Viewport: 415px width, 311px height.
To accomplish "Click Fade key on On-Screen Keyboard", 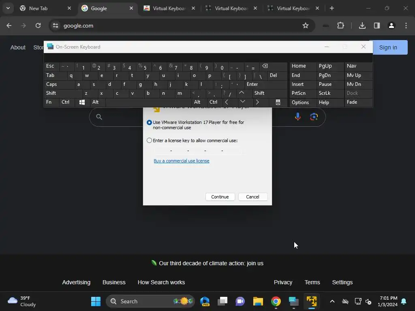I will 358,102.
